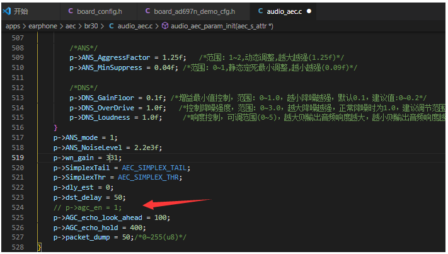
Task: Click line number 524 in gutter
Action: 18,207
